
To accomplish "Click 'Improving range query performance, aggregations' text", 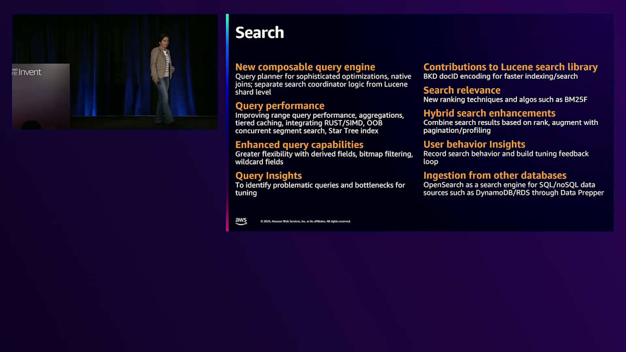I will (x=319, y=115).
